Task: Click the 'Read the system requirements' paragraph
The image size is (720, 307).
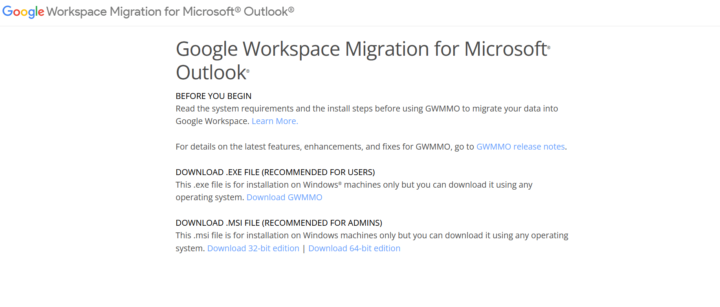Action: point(366,109)
